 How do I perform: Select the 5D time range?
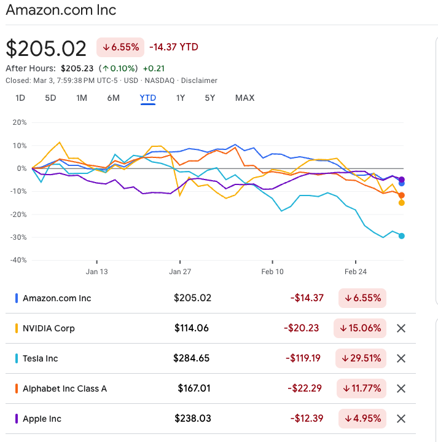click(50, 98)
